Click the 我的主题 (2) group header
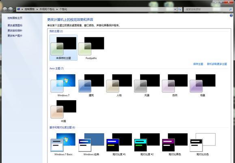 pos(56,31)
